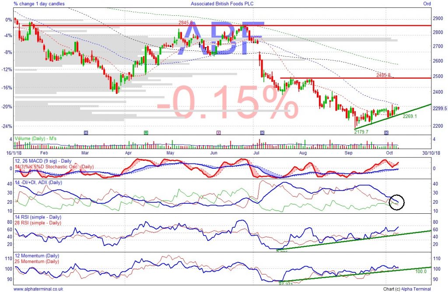Image resolution: width=448 pixels, height=292 pixels.
Task: Click the 2600 price axis value
Action: (x=437, y=61)
